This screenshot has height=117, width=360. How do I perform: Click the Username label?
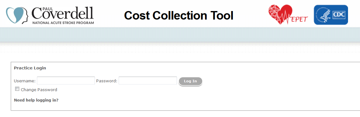25,81
